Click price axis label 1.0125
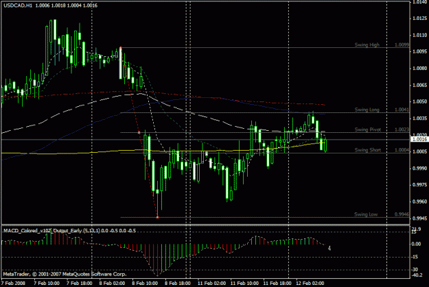The width and height of the screenshot is (429, 287). [419, 18]
